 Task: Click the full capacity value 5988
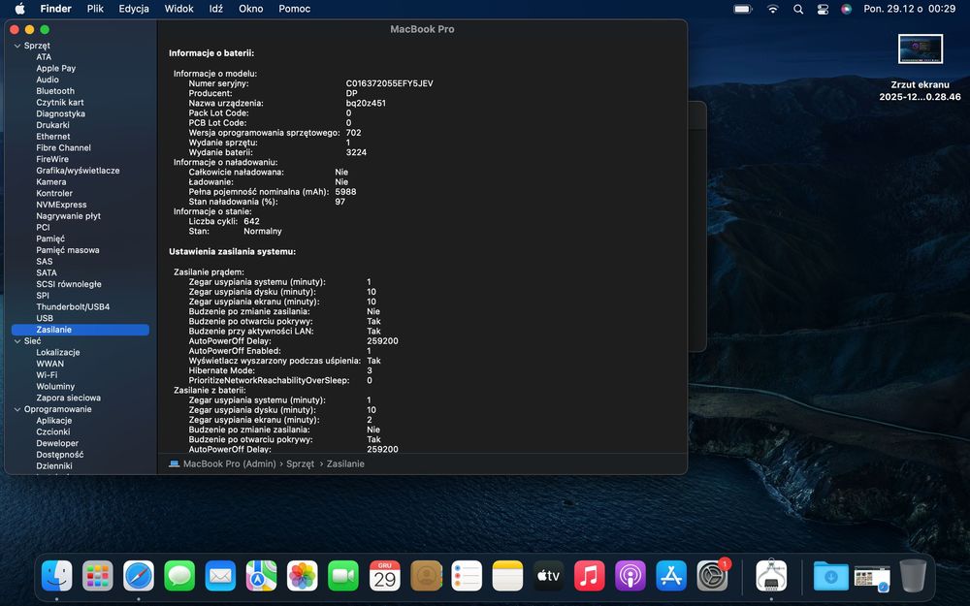coord(346,192)
